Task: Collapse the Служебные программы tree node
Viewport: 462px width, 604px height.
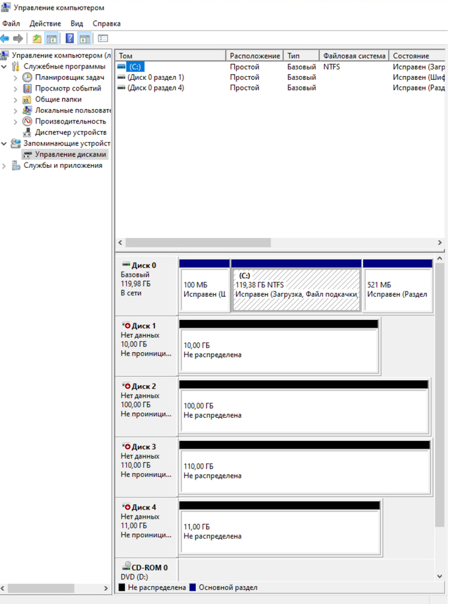Action: (5, 67)
